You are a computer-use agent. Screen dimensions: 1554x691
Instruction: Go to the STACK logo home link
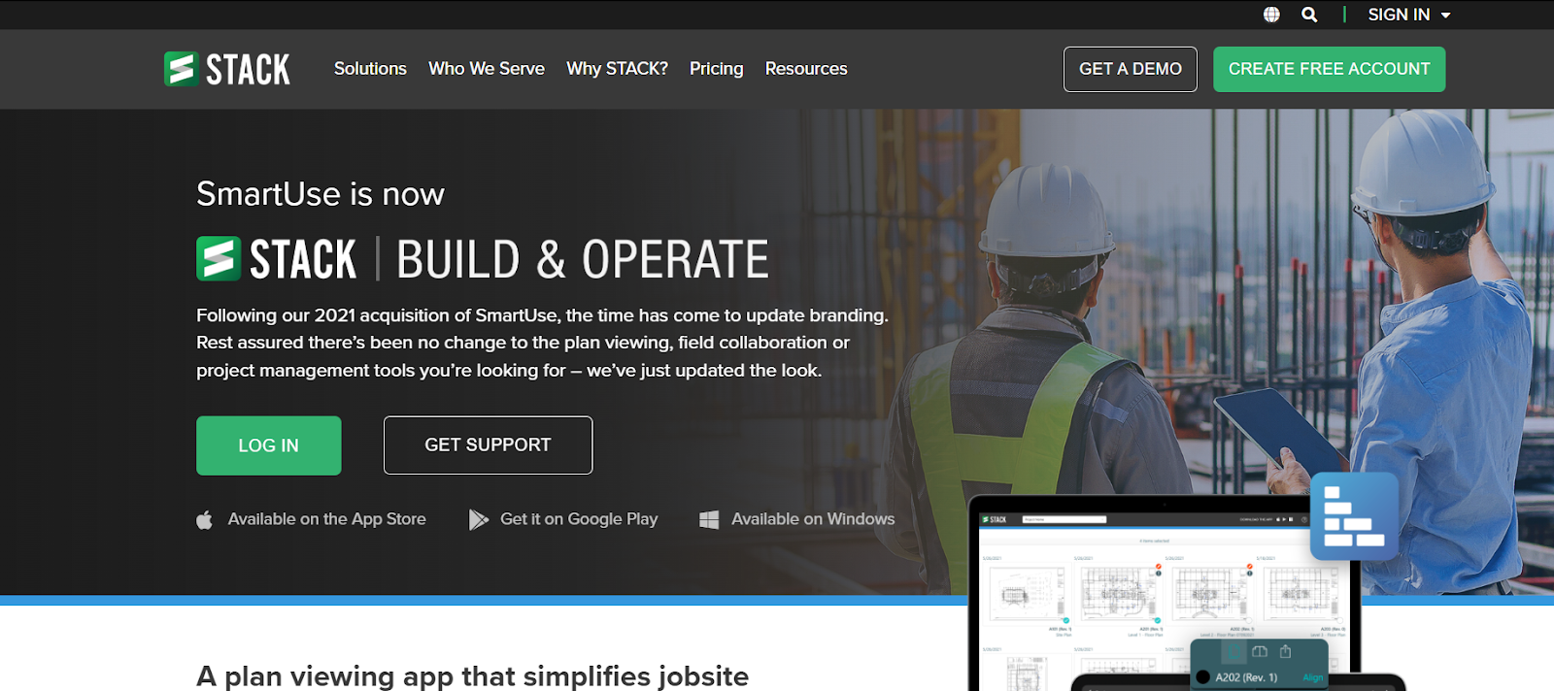(227, 69)
